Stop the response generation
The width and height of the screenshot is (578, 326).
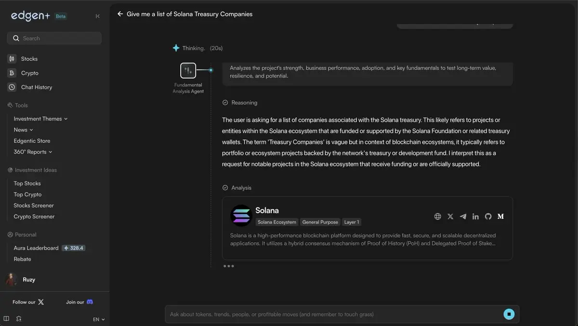tap(509, 314)
